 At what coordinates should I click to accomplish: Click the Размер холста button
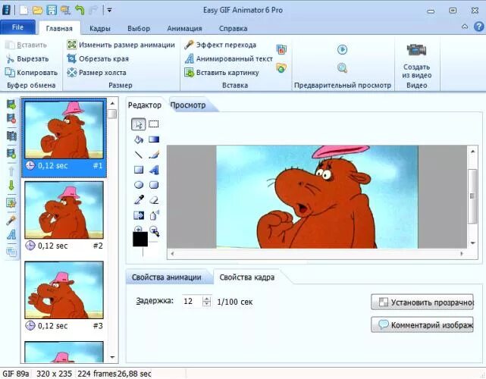pos(96,73)
